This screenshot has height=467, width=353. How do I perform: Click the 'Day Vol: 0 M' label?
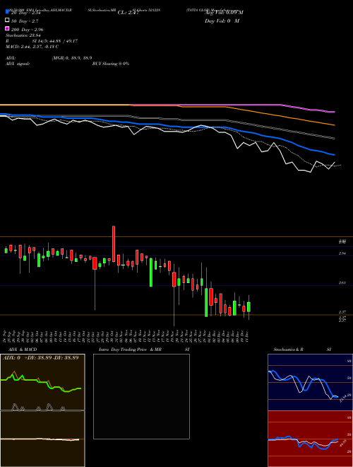222,21
